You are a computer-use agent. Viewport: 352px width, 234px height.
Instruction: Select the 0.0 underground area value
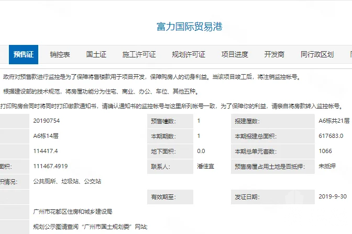click(x=201, y=151)
